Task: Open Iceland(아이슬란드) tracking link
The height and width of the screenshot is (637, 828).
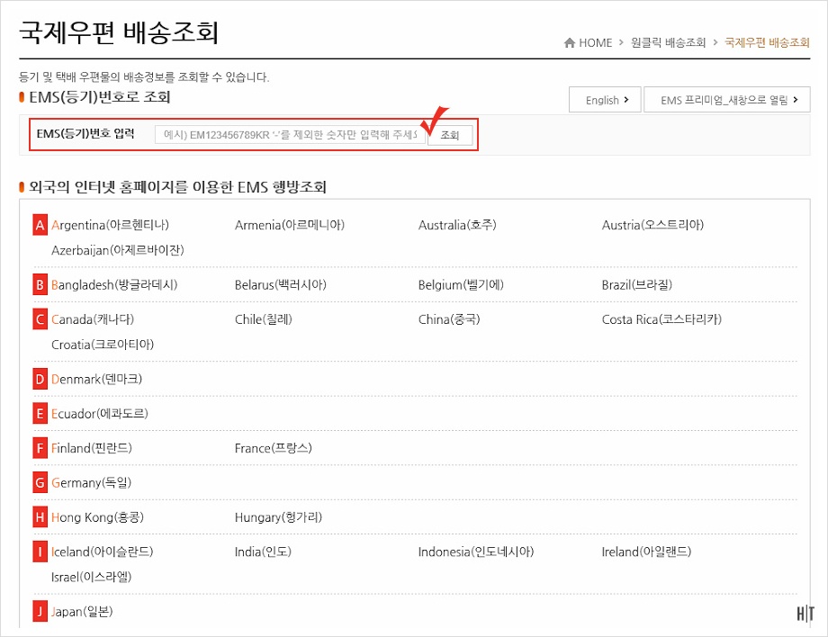Action: (x=102, y=552)
